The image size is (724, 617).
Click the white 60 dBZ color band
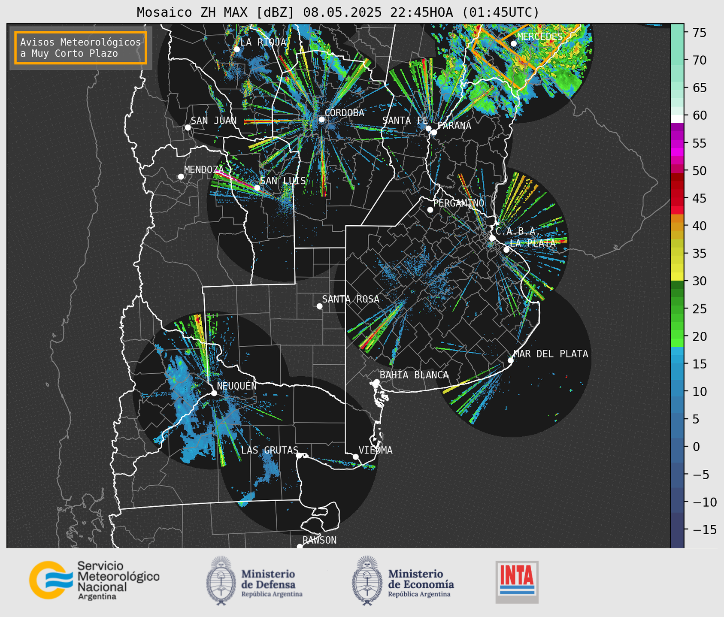(677, 119)
